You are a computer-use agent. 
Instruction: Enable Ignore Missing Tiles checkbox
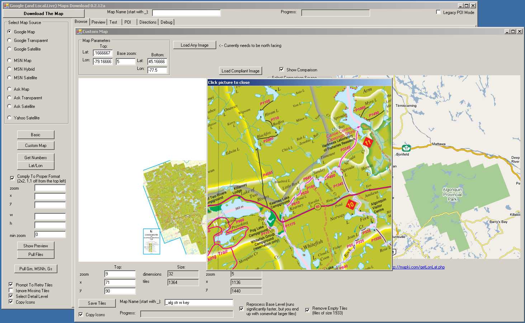(x=11, y=290)
